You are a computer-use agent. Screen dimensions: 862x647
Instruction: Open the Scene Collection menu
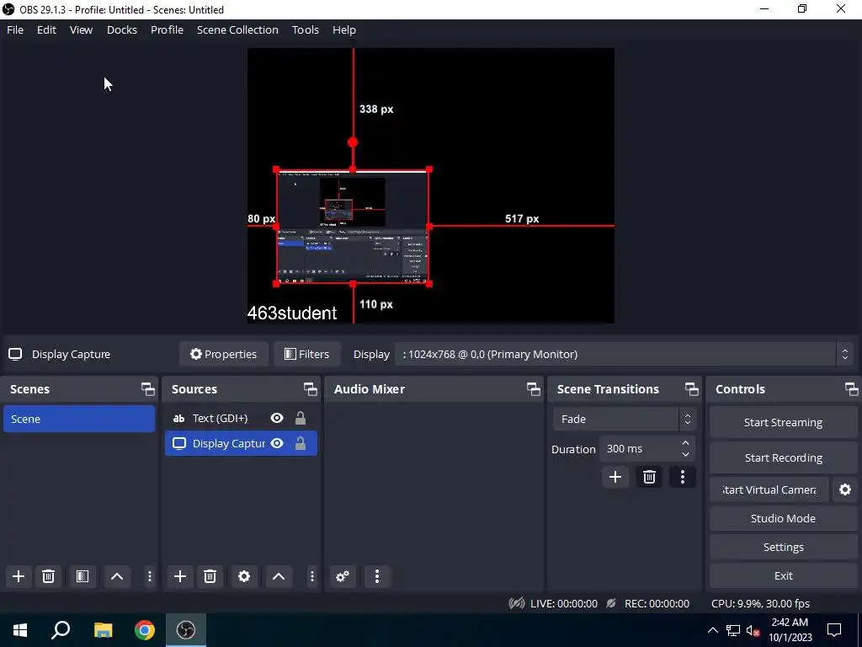point(237,29)
